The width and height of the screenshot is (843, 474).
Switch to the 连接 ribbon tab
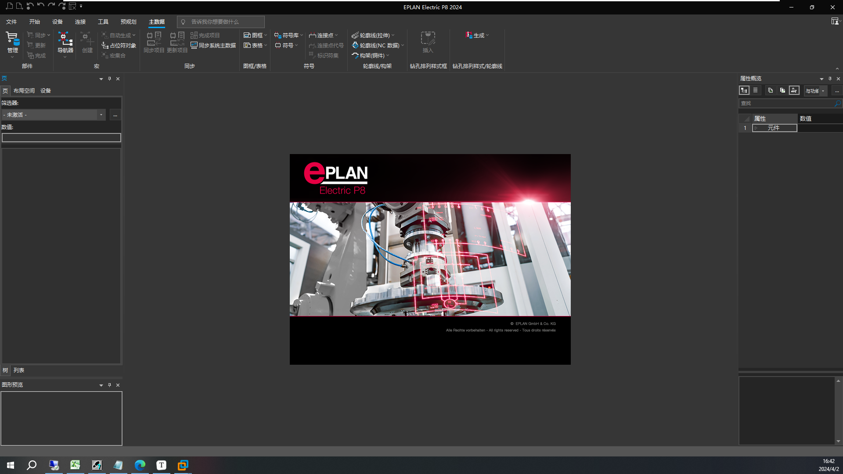tap(80, 22)
